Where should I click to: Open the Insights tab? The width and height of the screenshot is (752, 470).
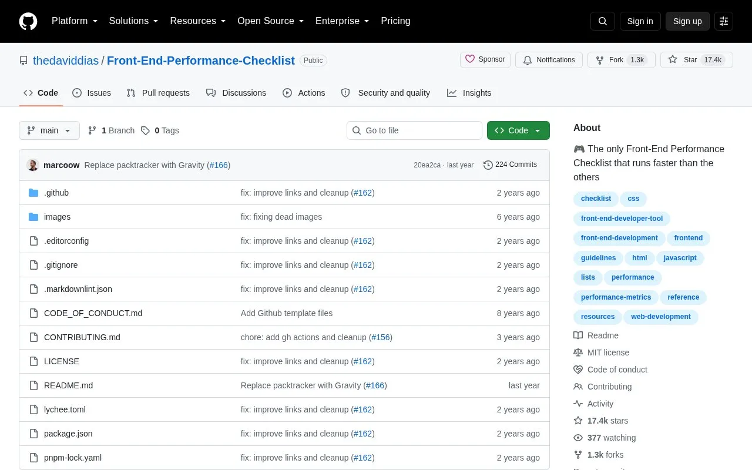(469, 93)
